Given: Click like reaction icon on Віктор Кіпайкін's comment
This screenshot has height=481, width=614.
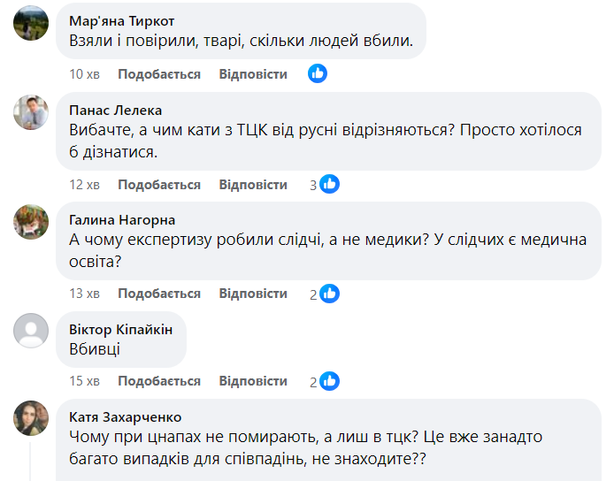Looking at the screenshot, I should pos(330,382).
